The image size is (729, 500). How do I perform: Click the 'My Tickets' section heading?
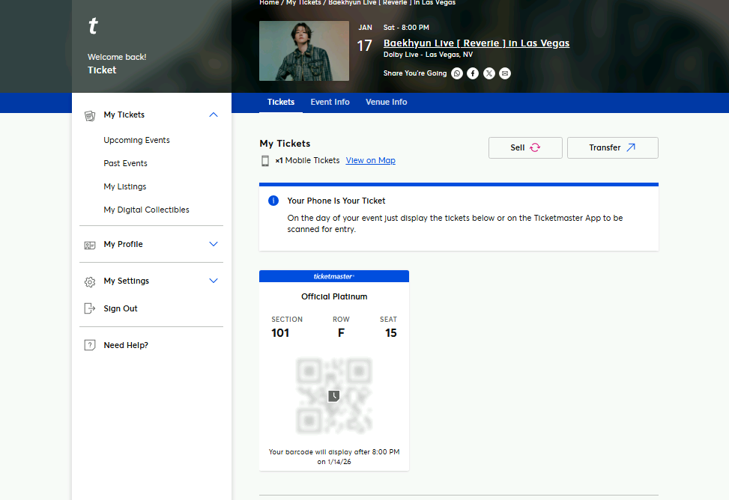285,144
